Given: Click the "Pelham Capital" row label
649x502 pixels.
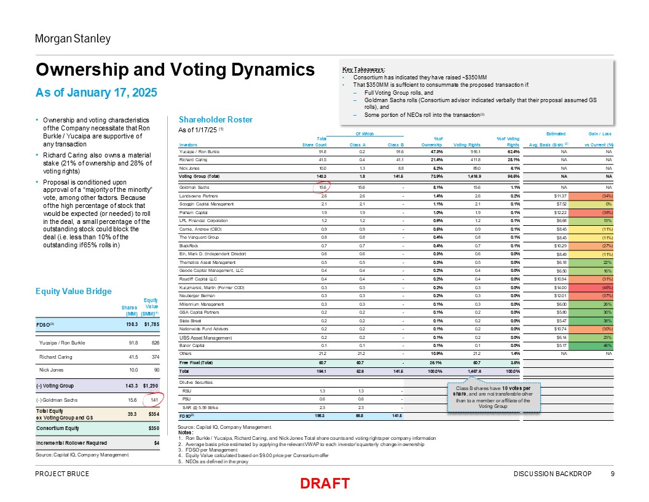Looking at the screenshot, I should (x=193, y=212).
